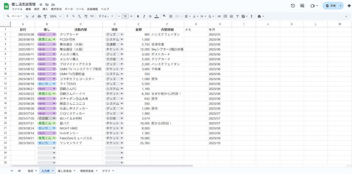The width and height of the screenshot is (352, 174).
Task: Click the horizontal scrollbar
Action: point(102,166)
